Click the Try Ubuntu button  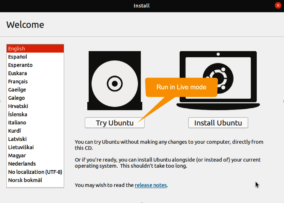[x=115, y=123]
